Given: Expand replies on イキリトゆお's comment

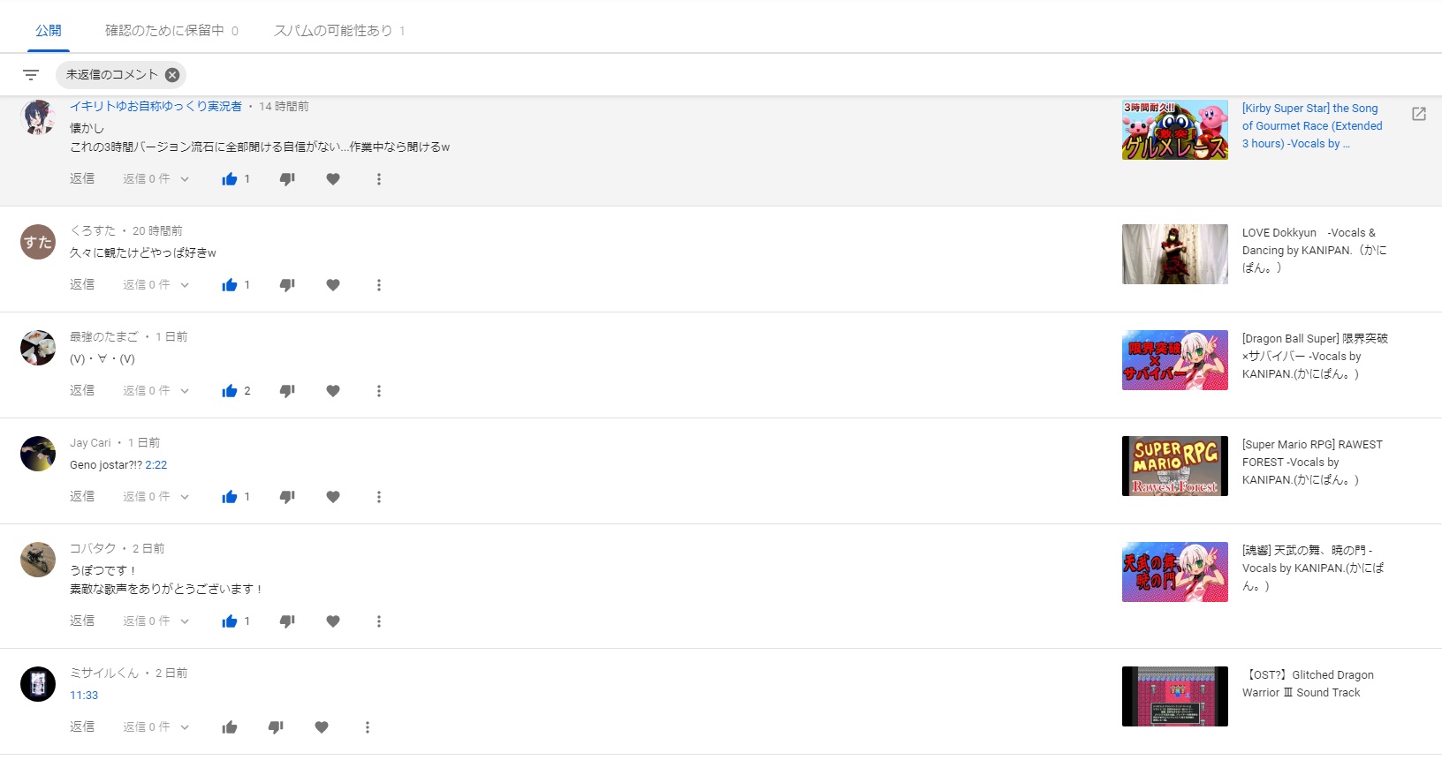Looking at the screenshot, I should click(x=156, y=179).
